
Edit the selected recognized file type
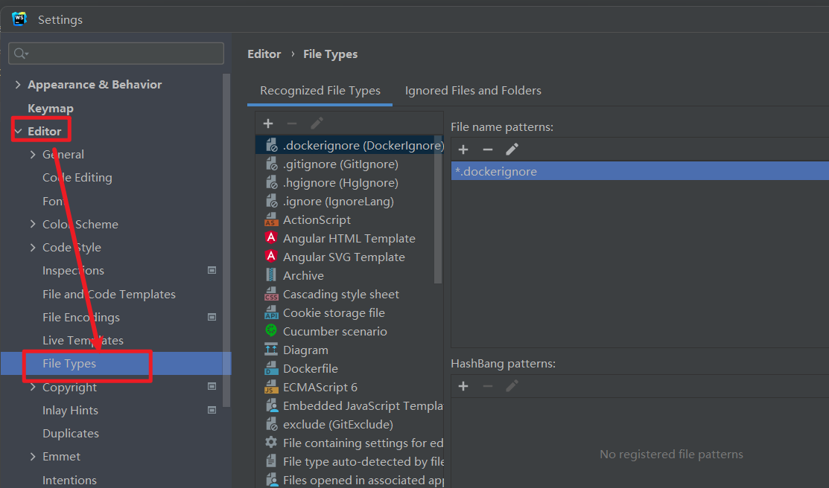click(316, 123)
